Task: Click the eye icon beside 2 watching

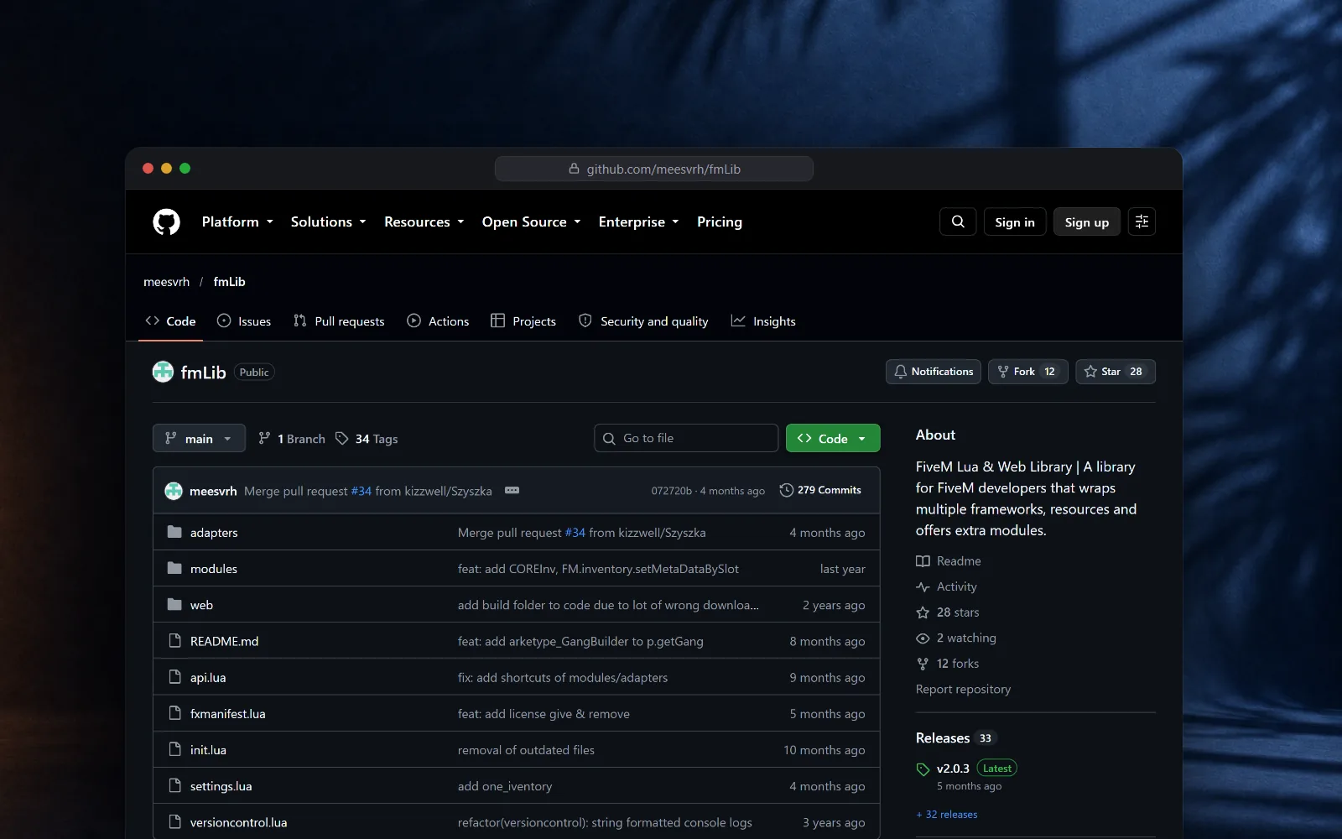Action: click(x=923, y=638)
